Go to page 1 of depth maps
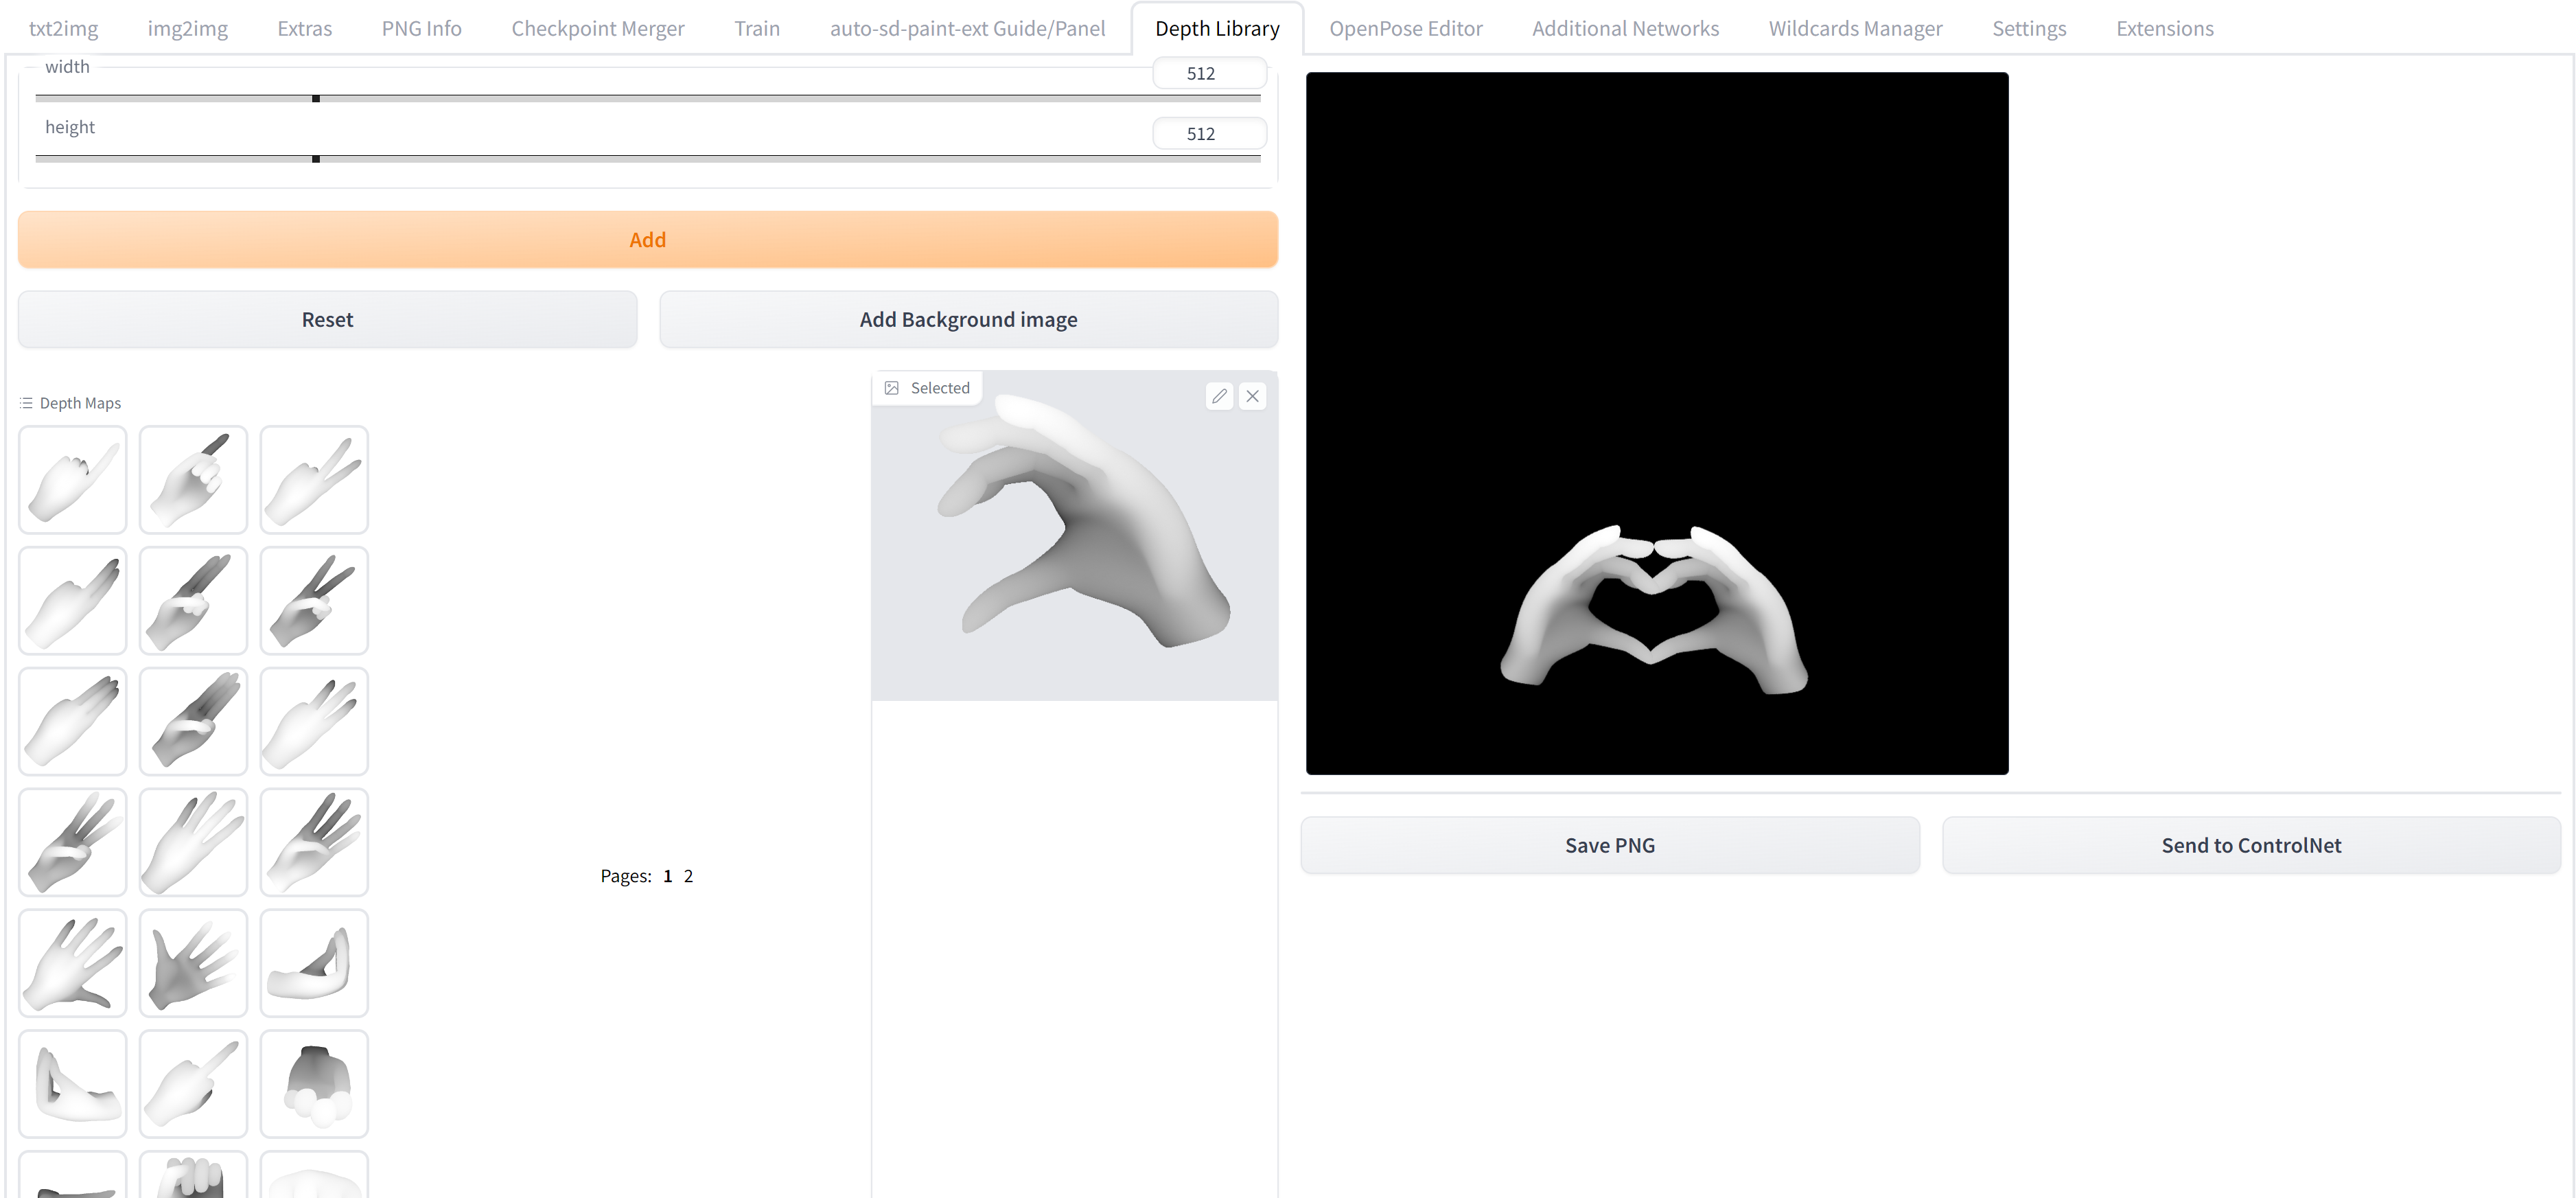 click(667, 876)
